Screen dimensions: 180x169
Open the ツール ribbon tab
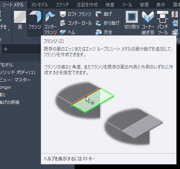tap(127, 5)
